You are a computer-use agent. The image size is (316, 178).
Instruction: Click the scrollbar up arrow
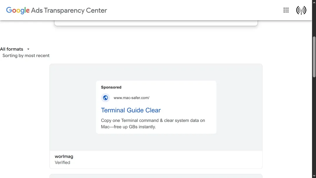tap(314, 2)
